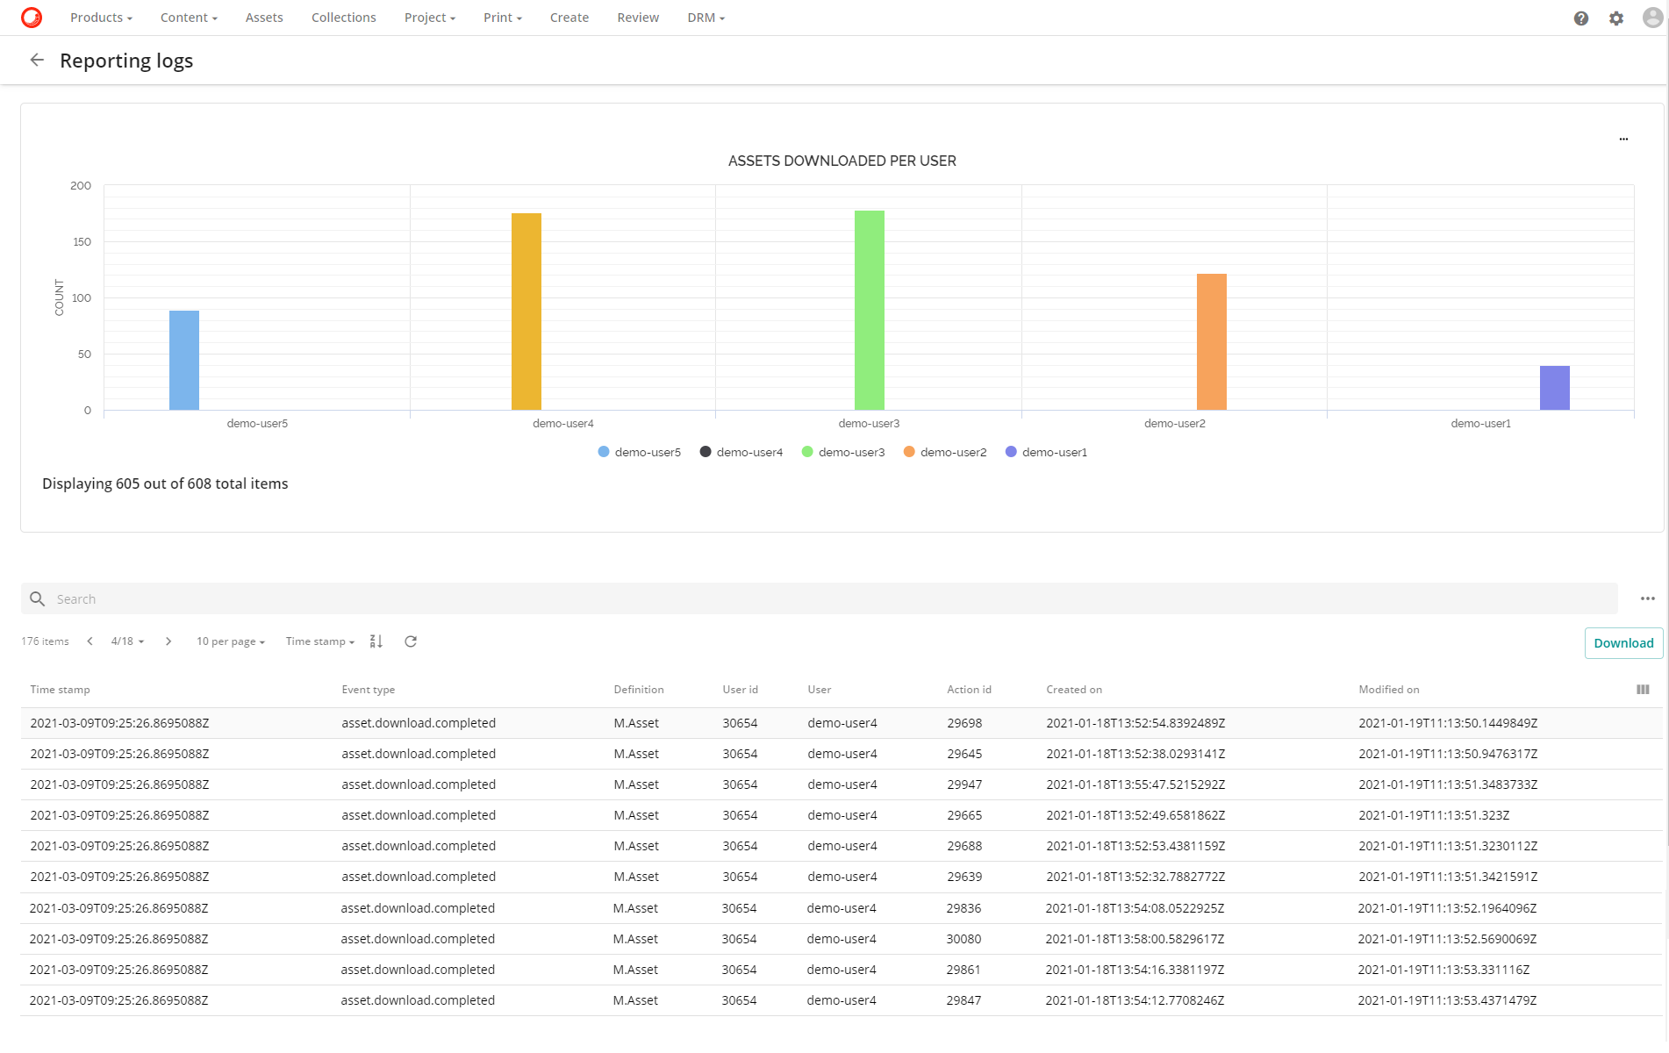Refresh the log list with the reload icon
Viewport: 1669px width, 1053px height.
(410, 641)
